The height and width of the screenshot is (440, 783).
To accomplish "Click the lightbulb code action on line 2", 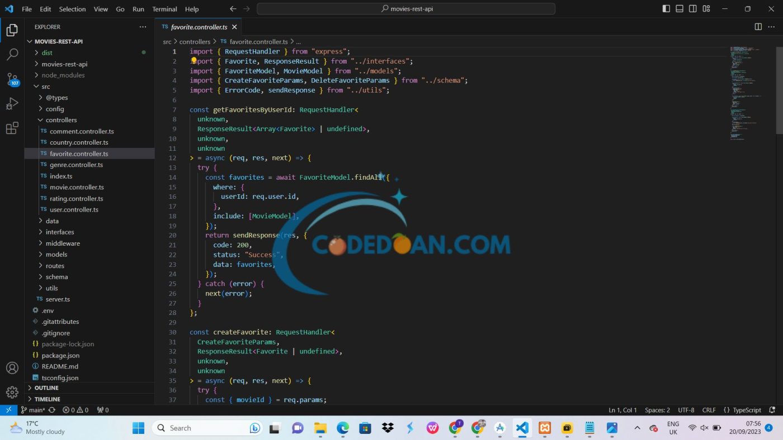I will click(x=194, y=60).
